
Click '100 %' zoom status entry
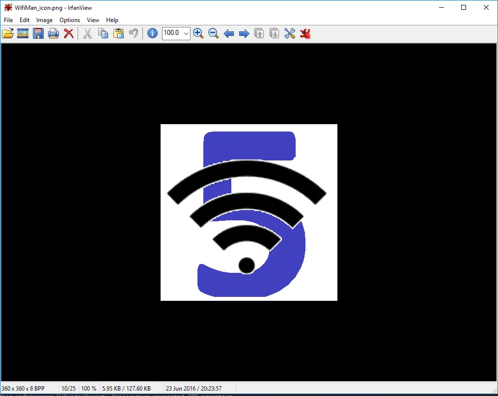coord(88,388)
